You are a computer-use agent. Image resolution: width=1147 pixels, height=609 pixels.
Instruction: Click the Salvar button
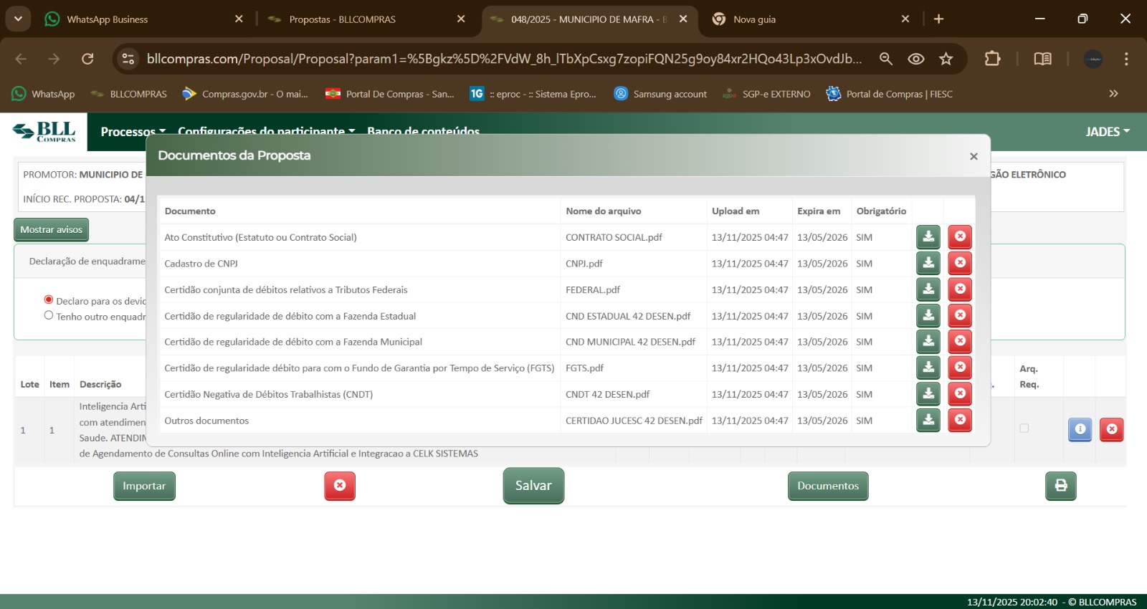pos(533,486)
